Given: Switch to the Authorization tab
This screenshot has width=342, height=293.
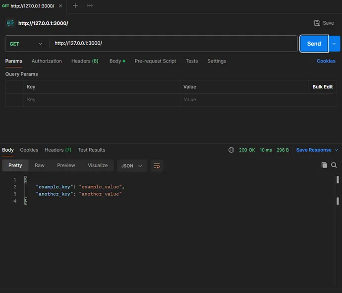Looking at the screenshot, I should [47, 61].
